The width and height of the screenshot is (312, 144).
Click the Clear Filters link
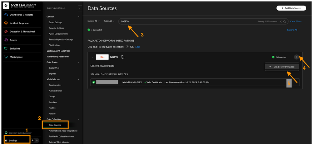coord(296,21)
